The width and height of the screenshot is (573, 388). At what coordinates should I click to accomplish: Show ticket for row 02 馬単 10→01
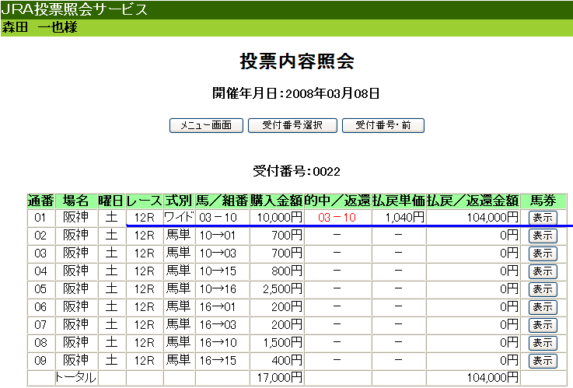(x=543, y=236)
